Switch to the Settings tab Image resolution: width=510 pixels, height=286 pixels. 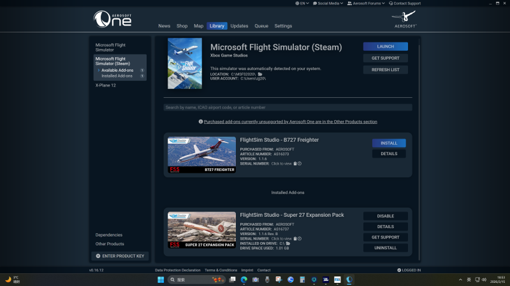tap(283, 26)
